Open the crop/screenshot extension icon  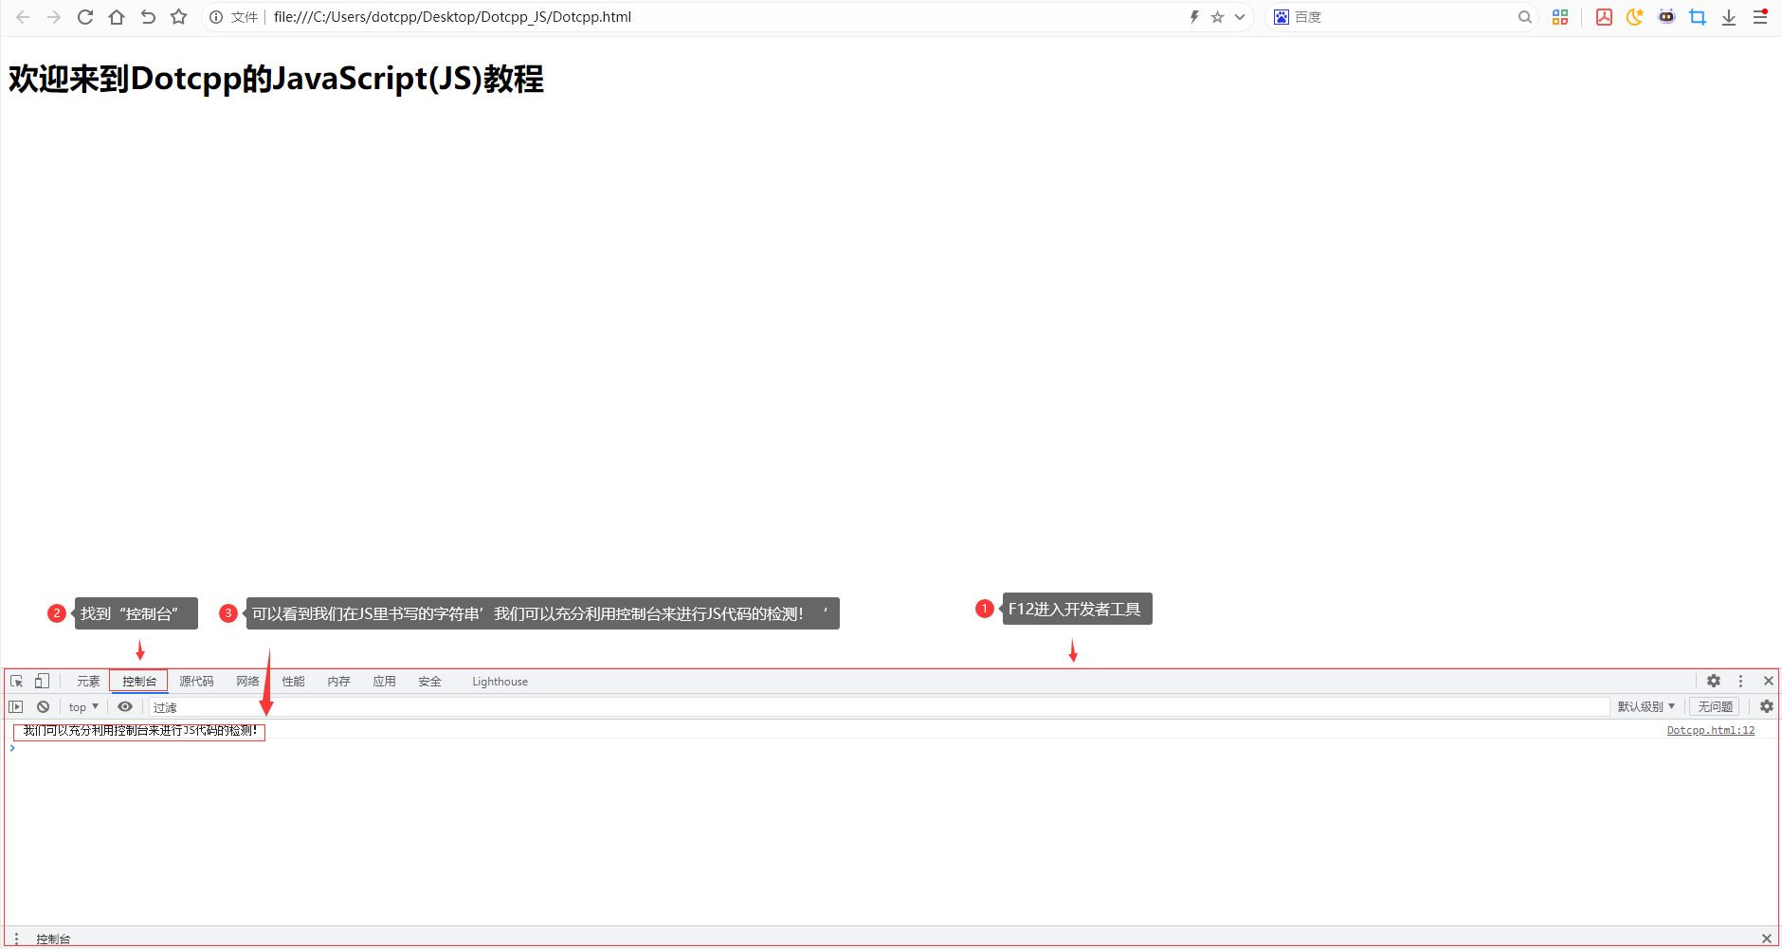click(x=1698, y=16)
